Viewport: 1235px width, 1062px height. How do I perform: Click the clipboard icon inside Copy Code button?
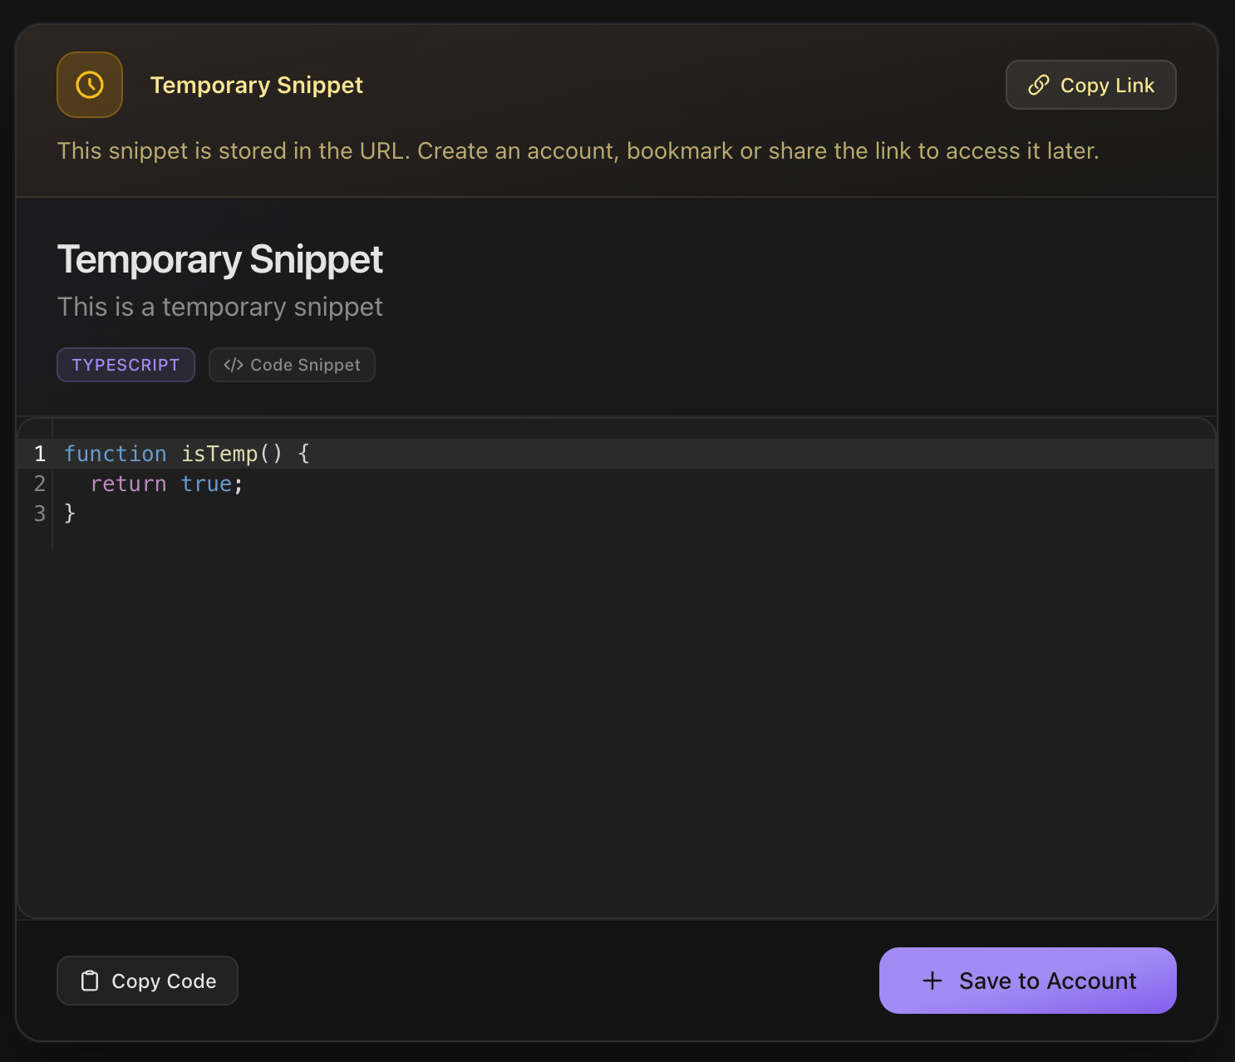click(x=90, y=981)
